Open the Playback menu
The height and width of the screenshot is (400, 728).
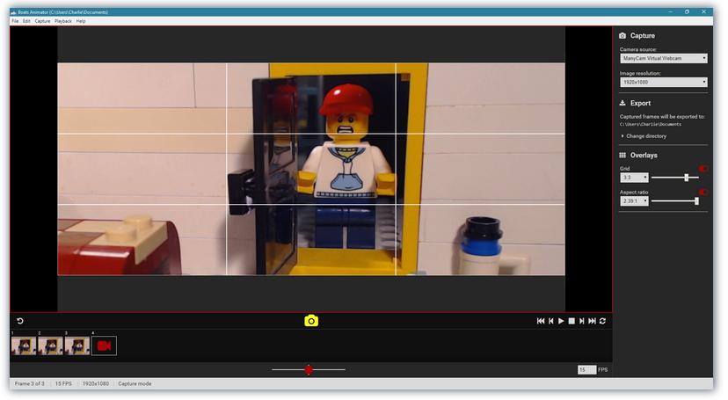pyautogui.click(x=63, y=21)
